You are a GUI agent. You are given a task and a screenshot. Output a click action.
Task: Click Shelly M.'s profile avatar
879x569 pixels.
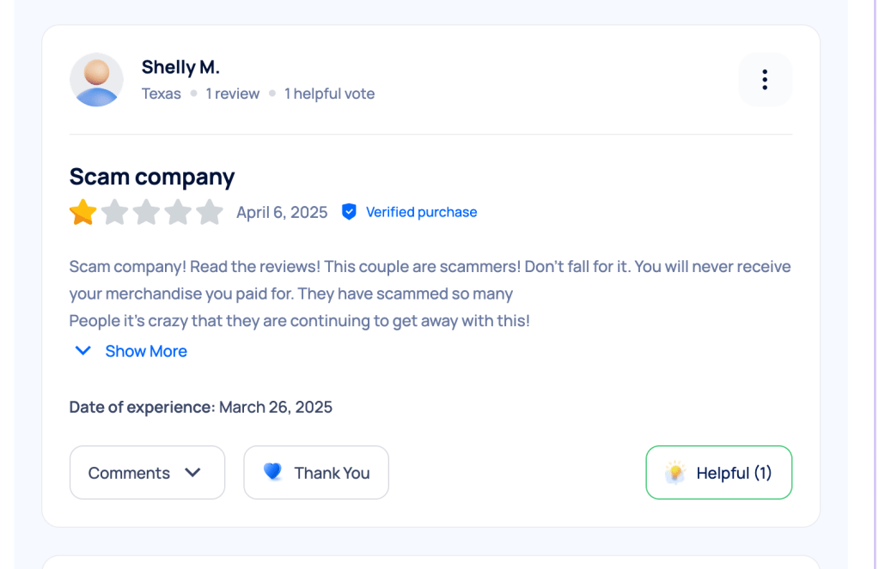tap(96, 80)
